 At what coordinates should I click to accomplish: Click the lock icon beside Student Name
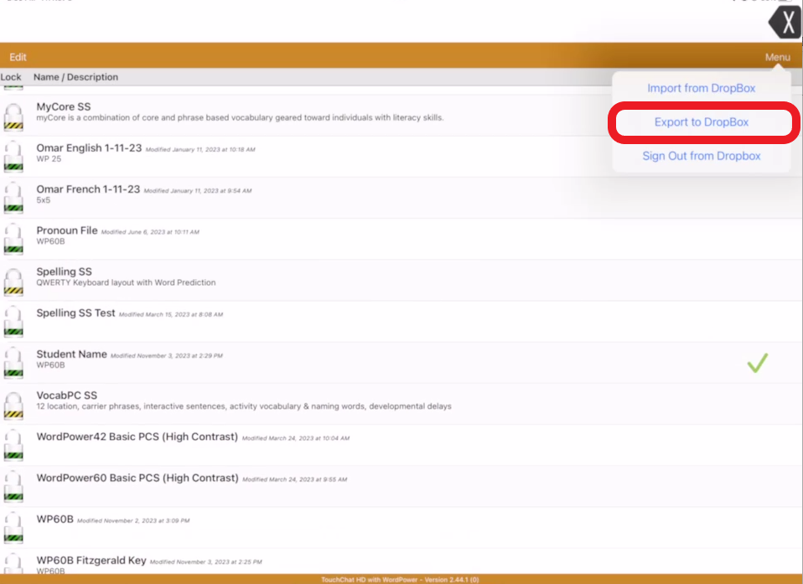click(13, 364)
